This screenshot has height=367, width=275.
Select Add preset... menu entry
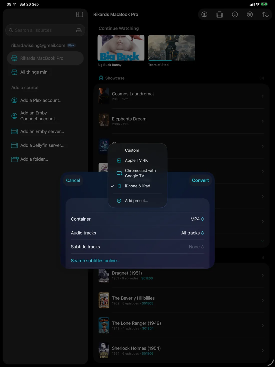(x=137, y=201)
